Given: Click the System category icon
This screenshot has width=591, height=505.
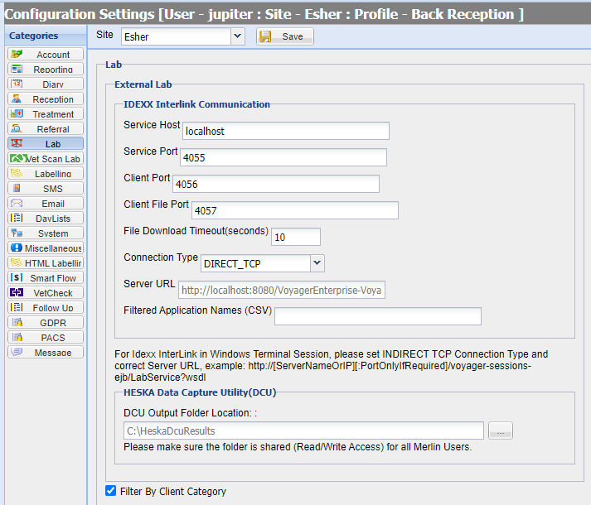Looking at the screenshot, I should tap(17, 233).
